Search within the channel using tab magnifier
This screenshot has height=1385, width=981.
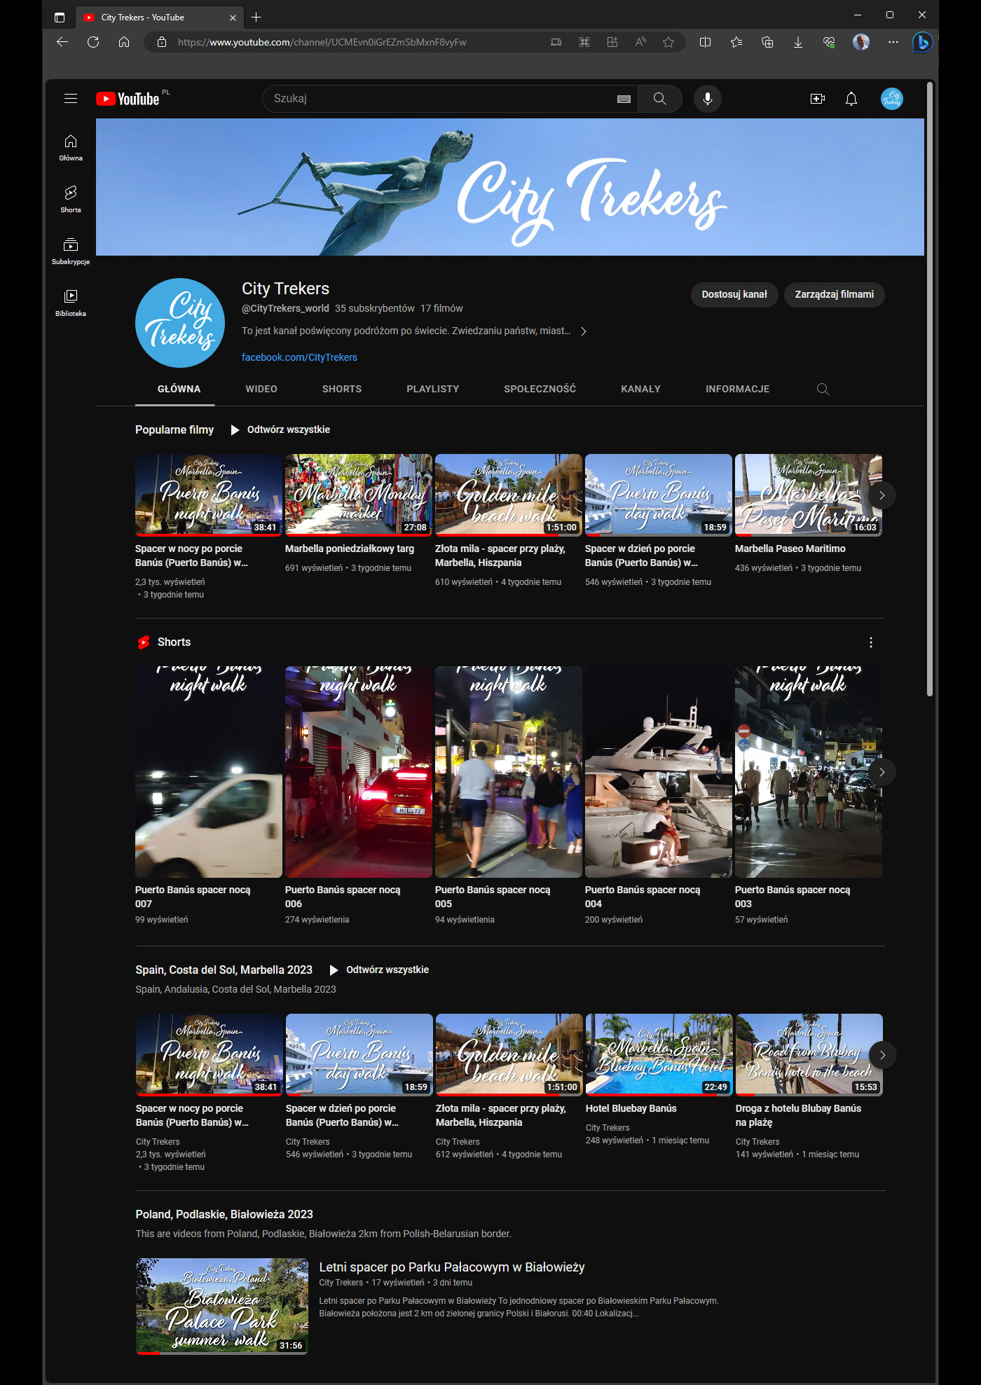pyautogui.click(x=823, y=389)
